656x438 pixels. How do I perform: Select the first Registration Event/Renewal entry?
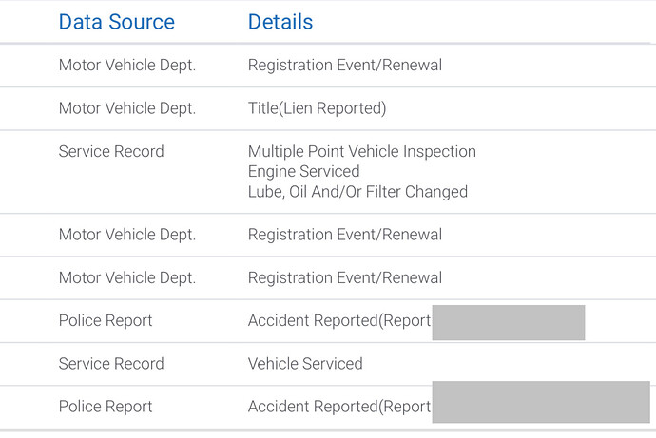(x=345, y=66)
